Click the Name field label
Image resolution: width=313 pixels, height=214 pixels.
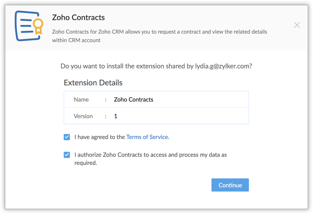point(81,100)
